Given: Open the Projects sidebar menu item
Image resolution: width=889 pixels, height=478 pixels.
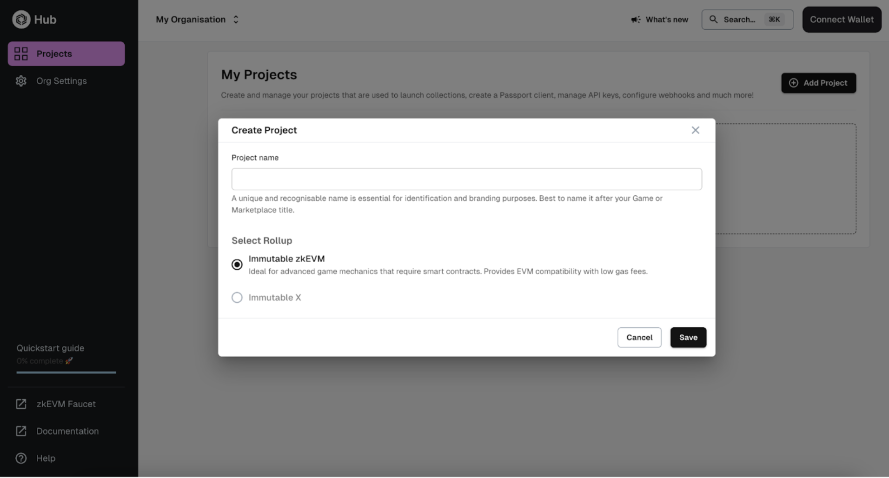Looking at the screenshot, I should point(66,54).
